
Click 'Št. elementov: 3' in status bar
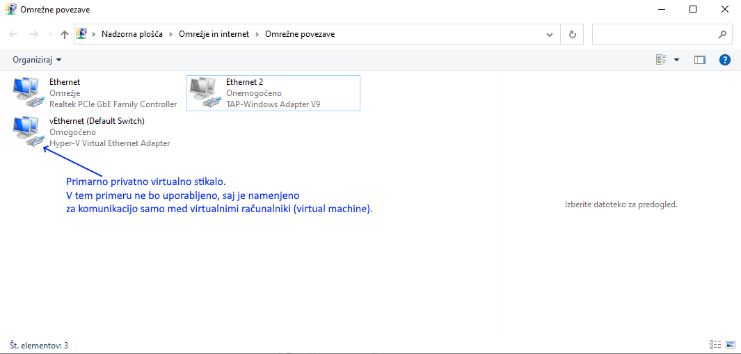point(39,346)
